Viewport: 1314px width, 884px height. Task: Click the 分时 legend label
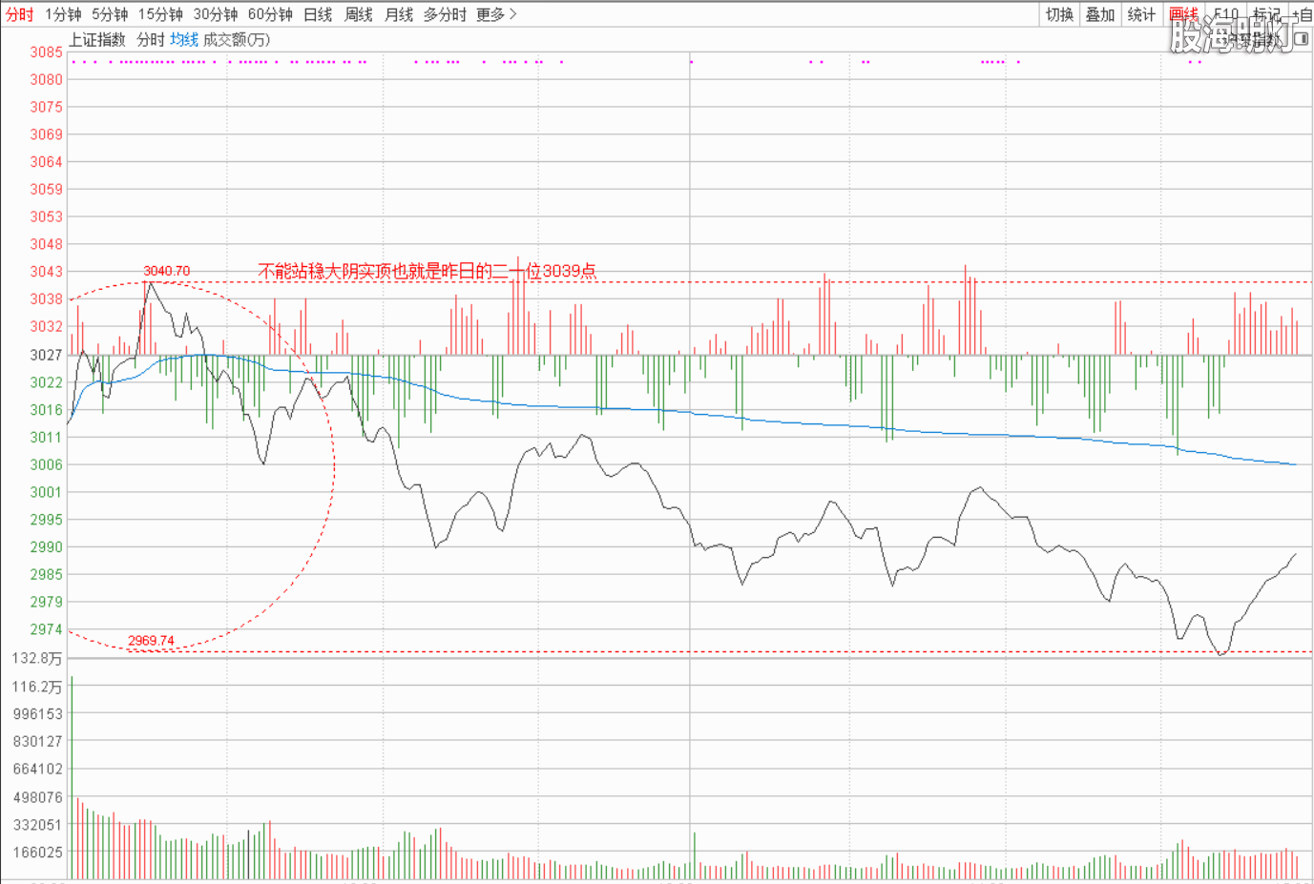(150, 39)
